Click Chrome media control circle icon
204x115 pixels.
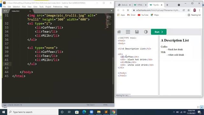point(179,5)
